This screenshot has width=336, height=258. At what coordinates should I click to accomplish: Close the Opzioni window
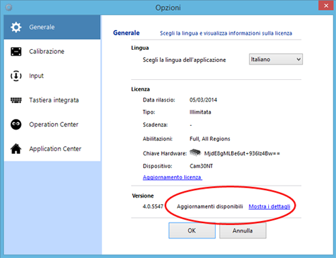click(x=326, y=5)
